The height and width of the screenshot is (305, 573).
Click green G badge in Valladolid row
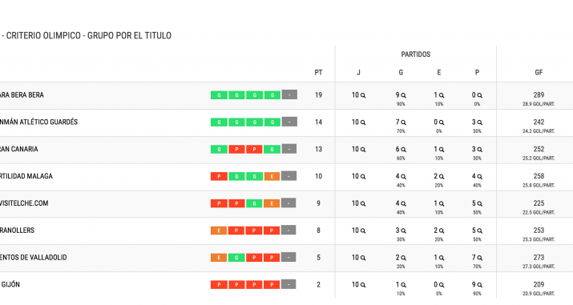[x=236, y=258]
